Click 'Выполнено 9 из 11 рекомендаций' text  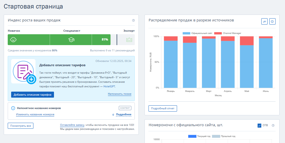112,50
